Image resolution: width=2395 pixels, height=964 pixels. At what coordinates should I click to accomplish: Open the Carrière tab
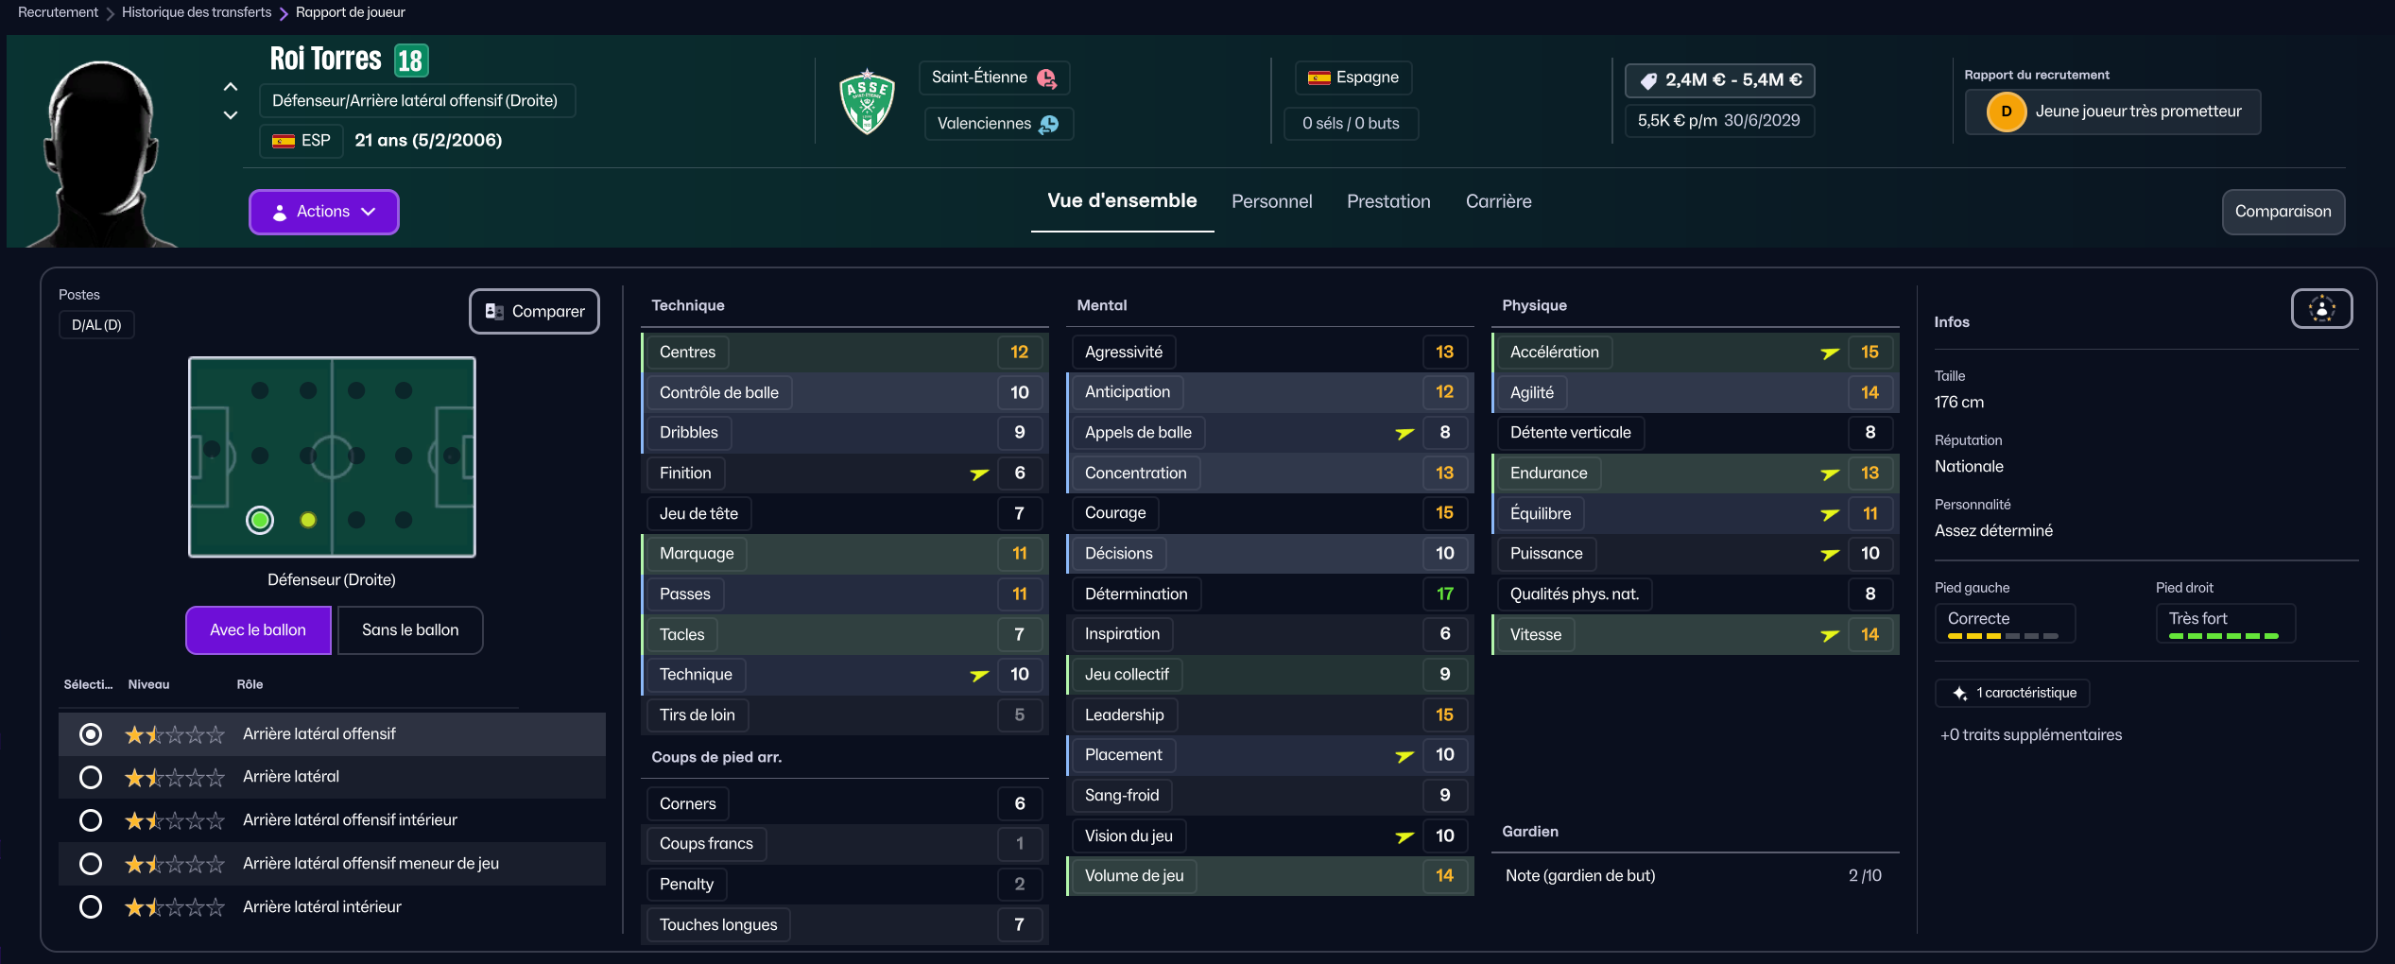click(1498, 201)
